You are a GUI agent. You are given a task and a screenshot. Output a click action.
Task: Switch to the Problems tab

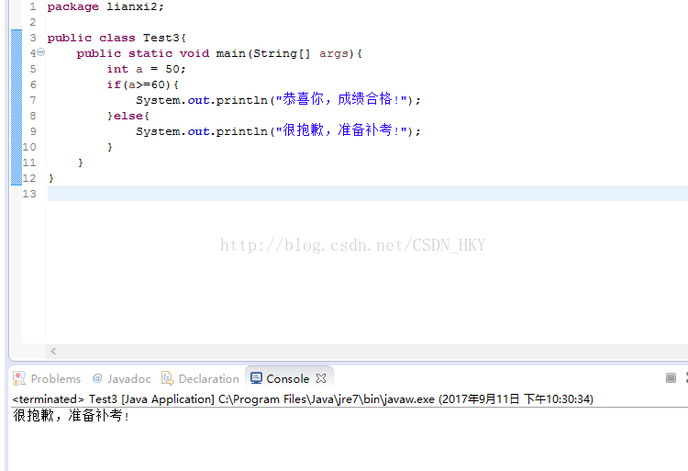tap(47, 378)
